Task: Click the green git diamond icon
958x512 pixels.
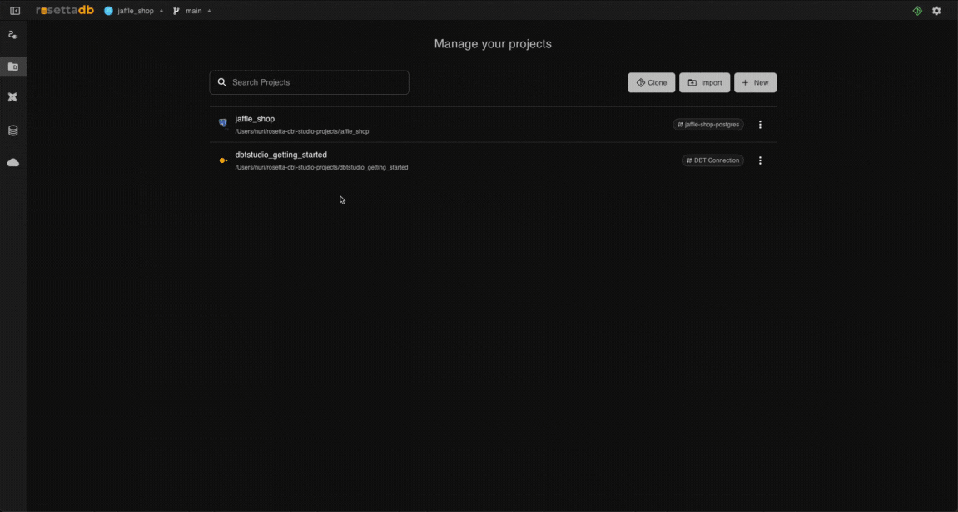Action: [917, 11]
